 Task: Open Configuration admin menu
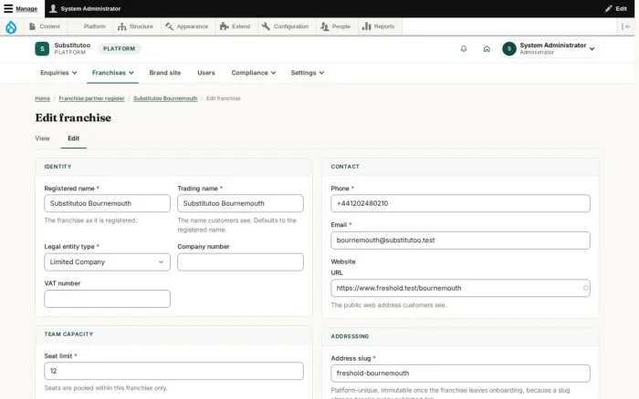pos(285,26)
